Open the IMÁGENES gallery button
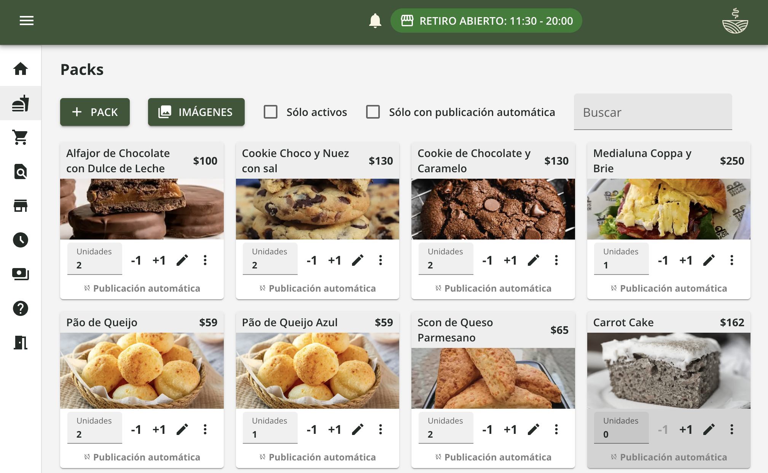 pos(196,112)
